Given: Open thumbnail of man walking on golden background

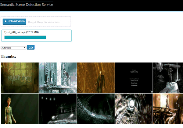Looking at the screenshot, I should coord(95,78).
